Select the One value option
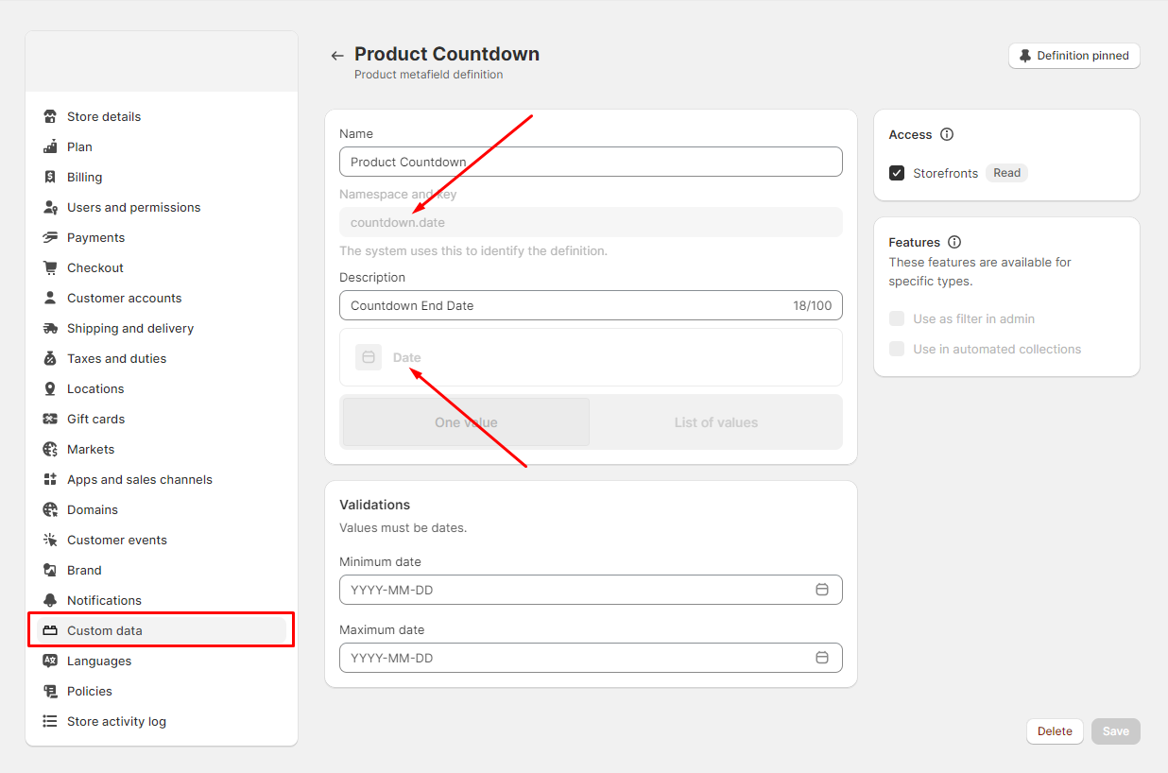The width and height of the screenshot is (1168, 773). pos(466,422)
